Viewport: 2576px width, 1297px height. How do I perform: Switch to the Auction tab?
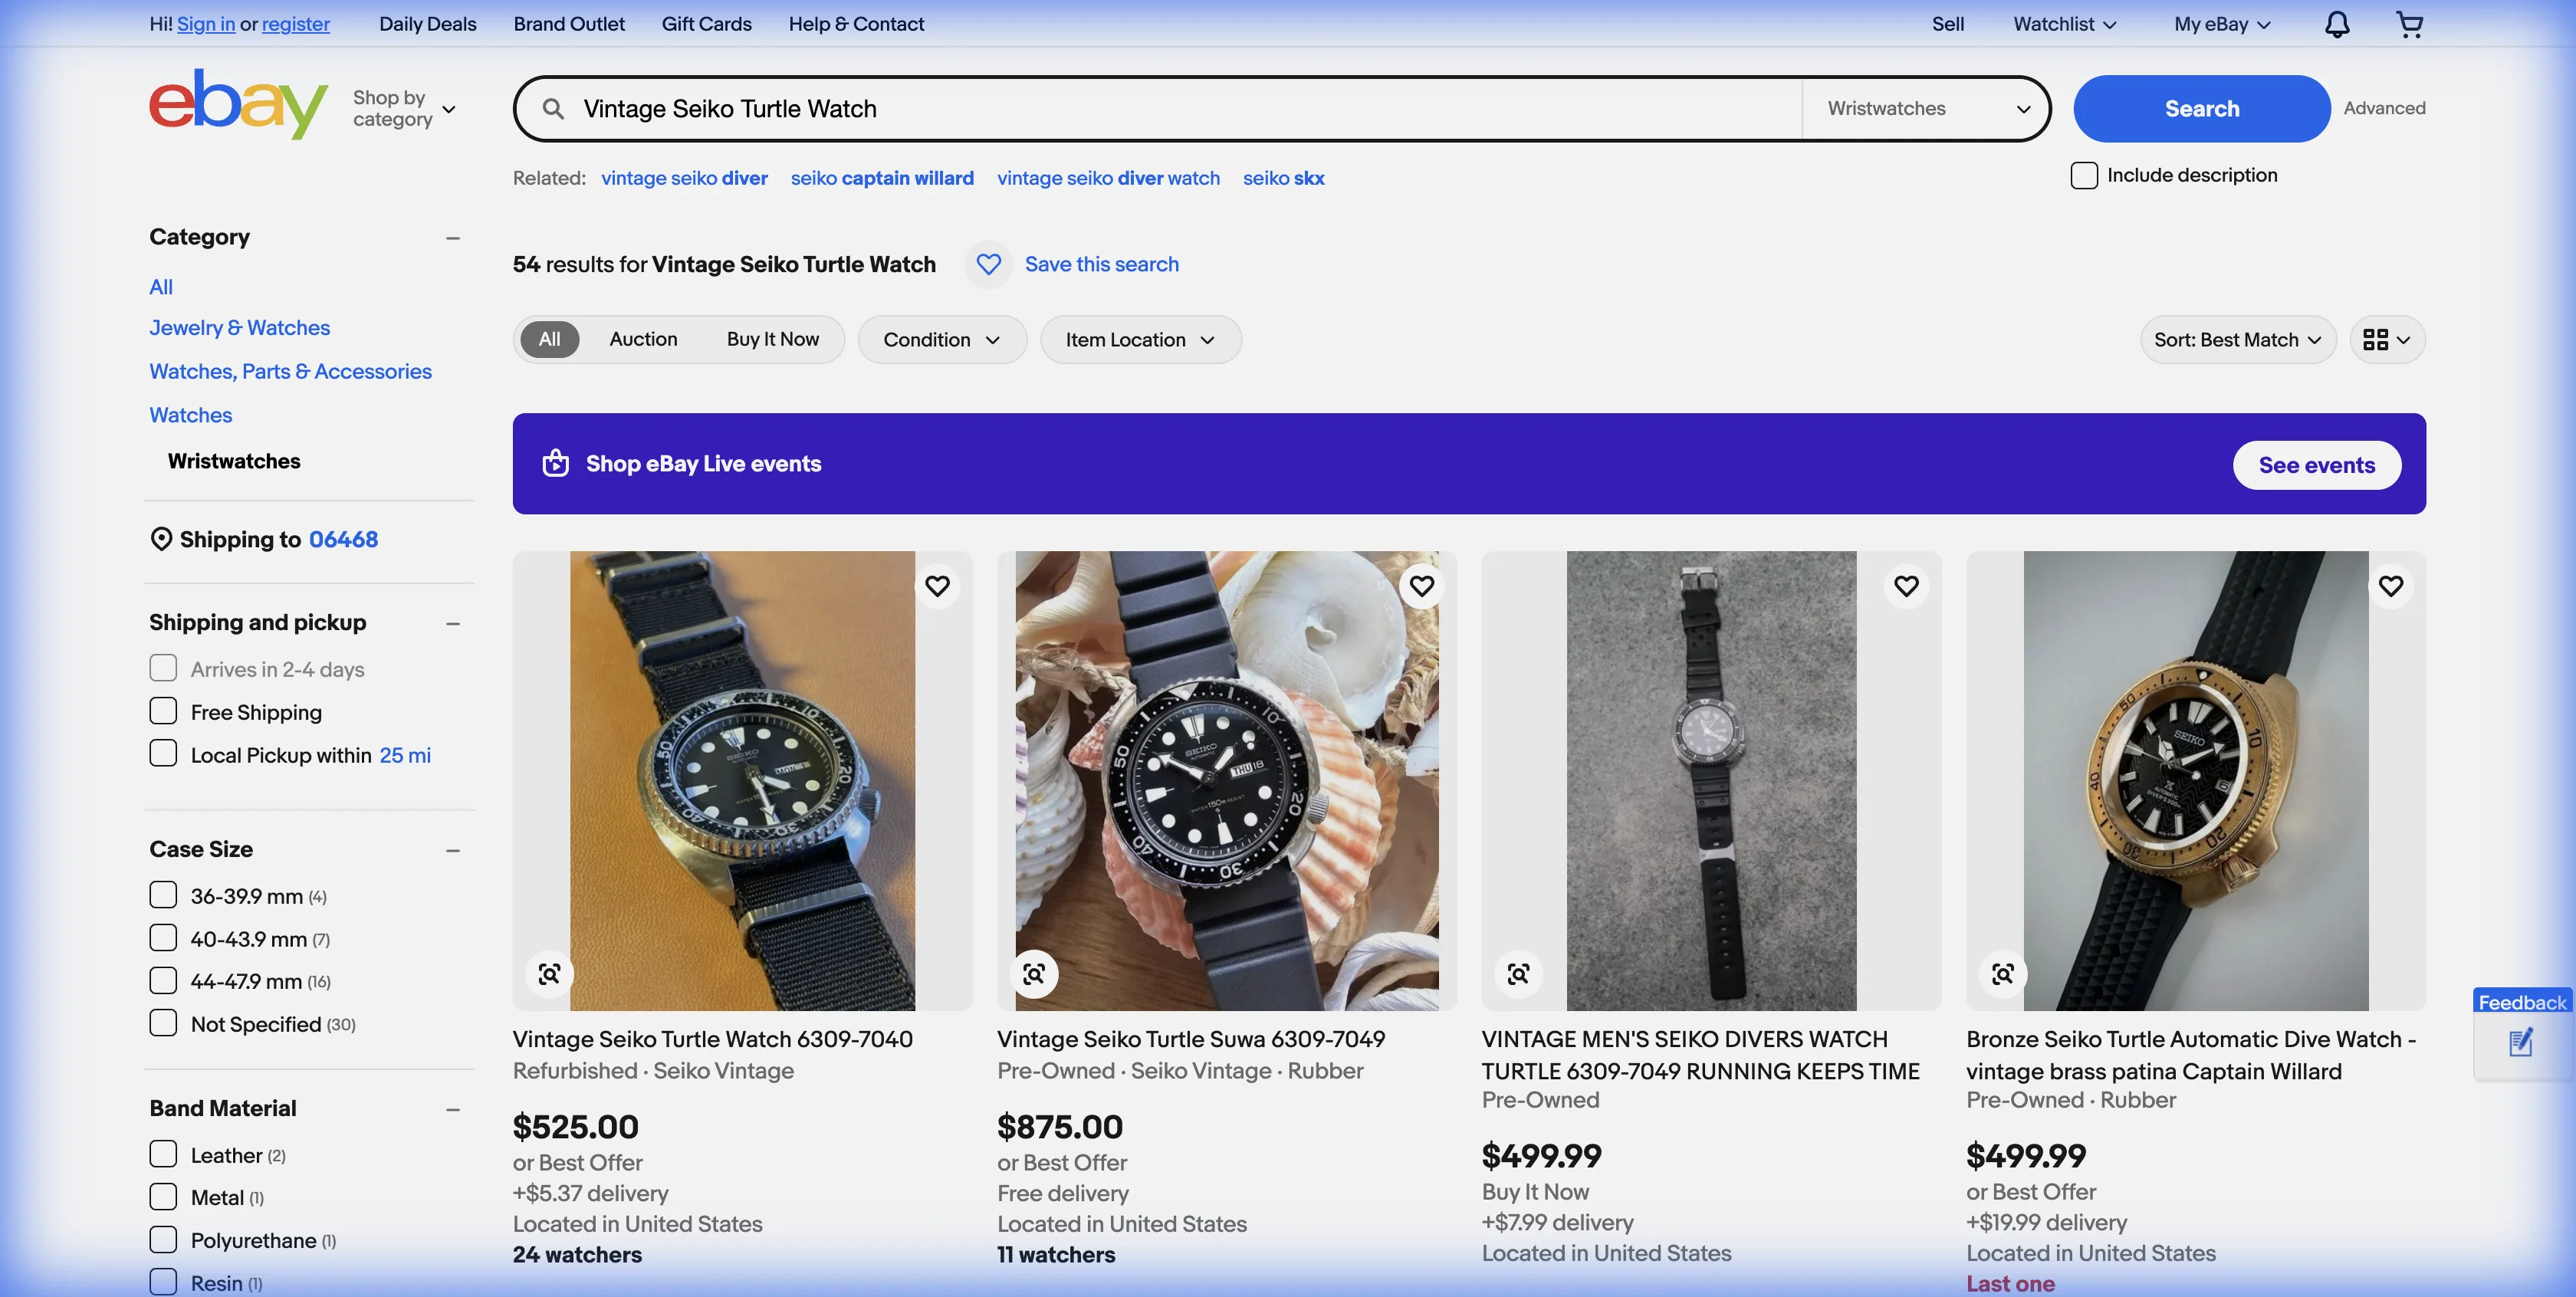[643, 339]
